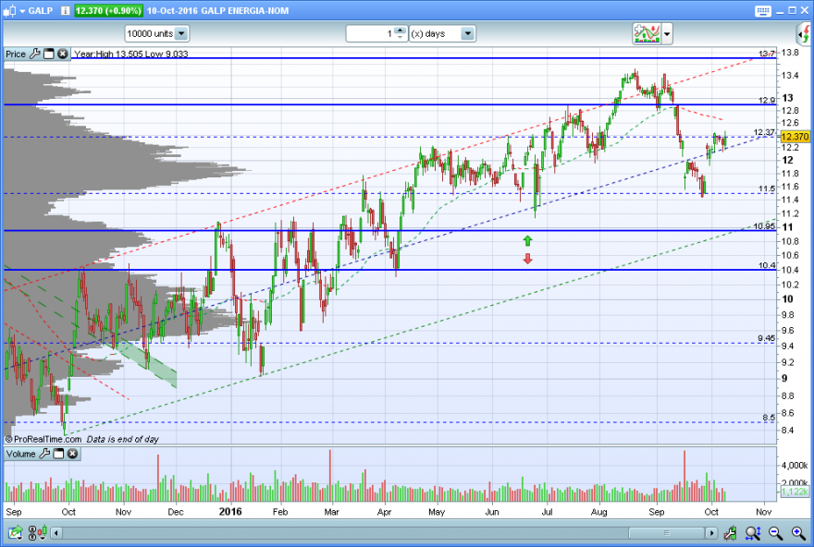Select the 10.95 horizontal line label
This screenshot has width=814, height=547.
coord(764,226)
